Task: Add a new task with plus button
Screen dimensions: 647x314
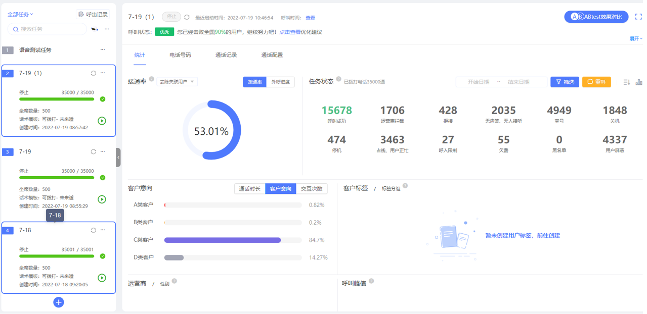Action: tap(59, 302)
